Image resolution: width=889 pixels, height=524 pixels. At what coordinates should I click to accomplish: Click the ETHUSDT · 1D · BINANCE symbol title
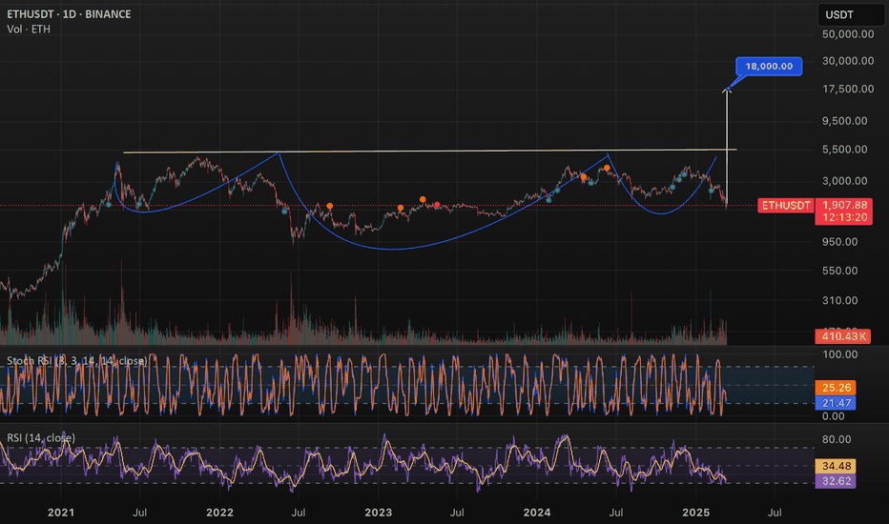(69, 14)
